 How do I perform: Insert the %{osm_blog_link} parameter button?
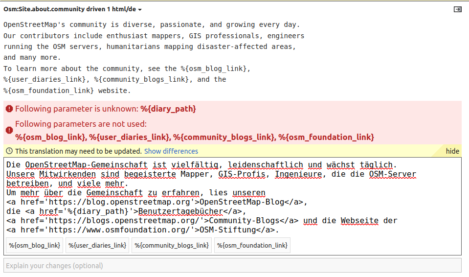[34, 245]
